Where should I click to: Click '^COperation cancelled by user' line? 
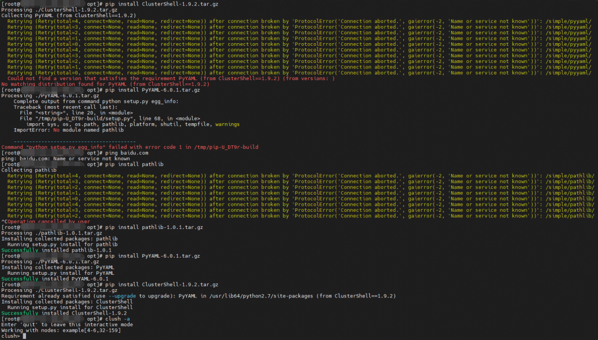point(46,221)
